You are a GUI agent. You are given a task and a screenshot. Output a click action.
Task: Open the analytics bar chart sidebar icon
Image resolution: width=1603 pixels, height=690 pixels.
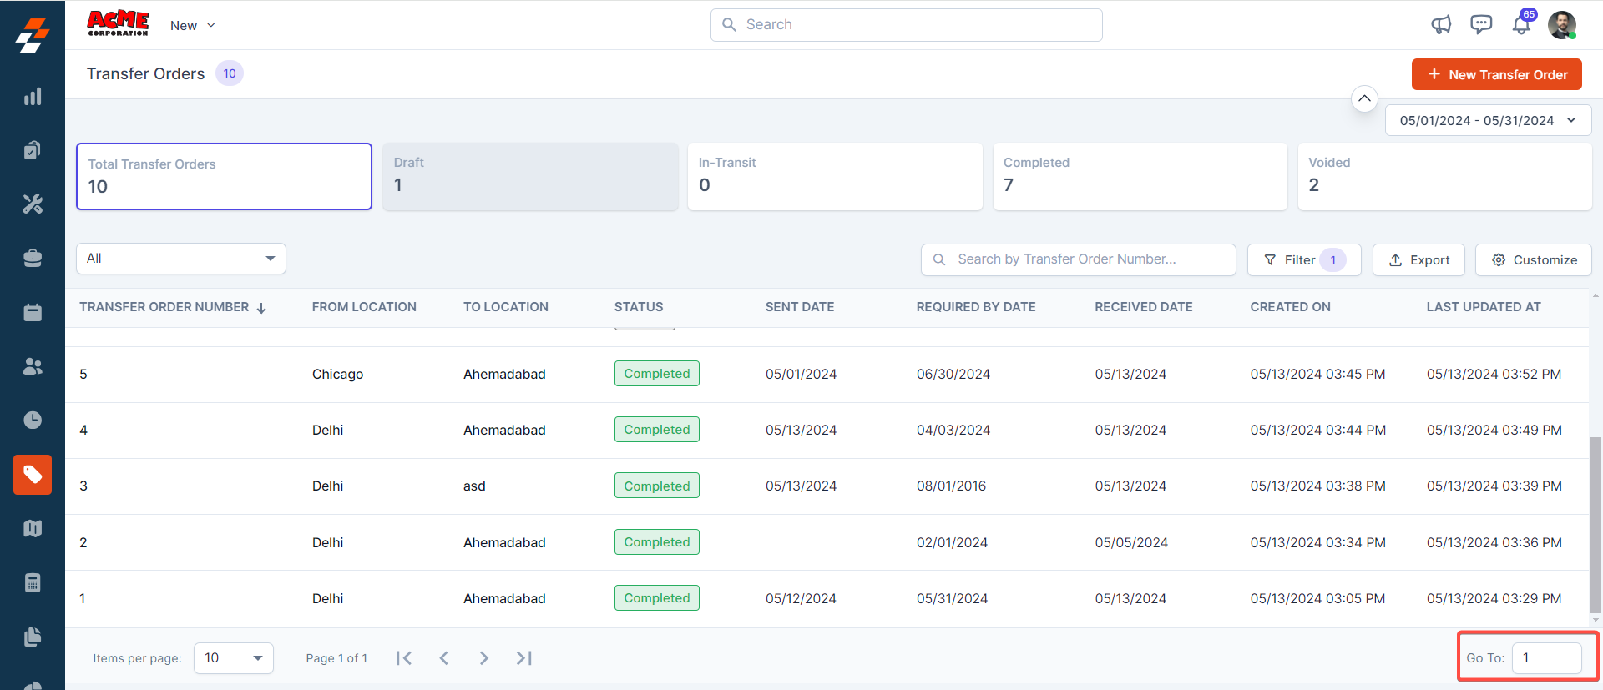click(x=33, y=97)
